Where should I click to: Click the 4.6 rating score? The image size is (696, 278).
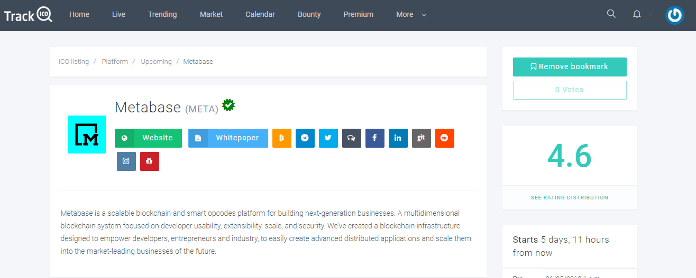click(x=570, y=156)
